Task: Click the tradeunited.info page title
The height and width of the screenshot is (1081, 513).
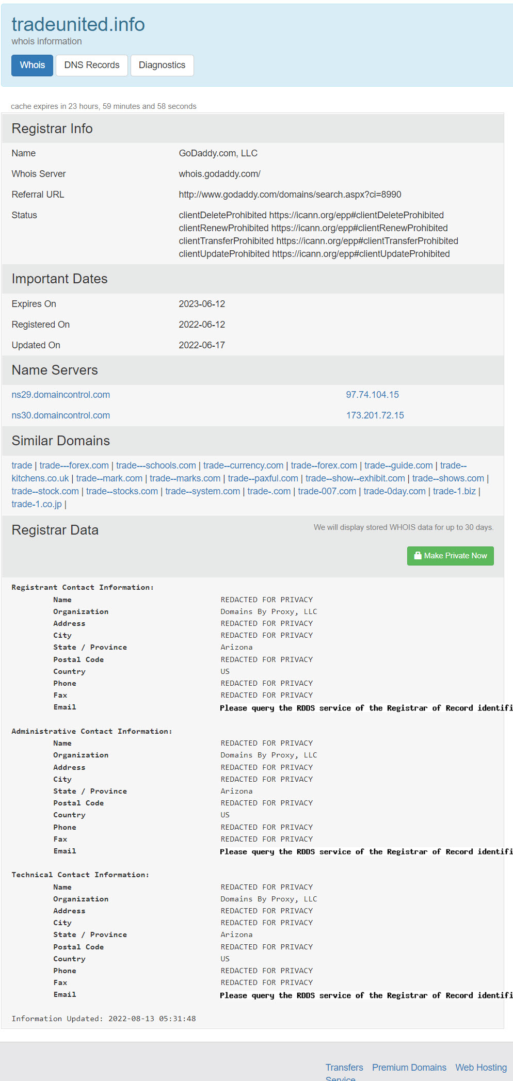Action: 78,24
